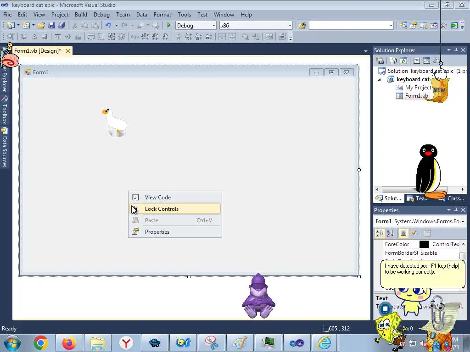This screenshot has height=352, width=470.
Task: Toggle auto-hide pin on Solution Explorer
Action: click(x=456, y=50)
